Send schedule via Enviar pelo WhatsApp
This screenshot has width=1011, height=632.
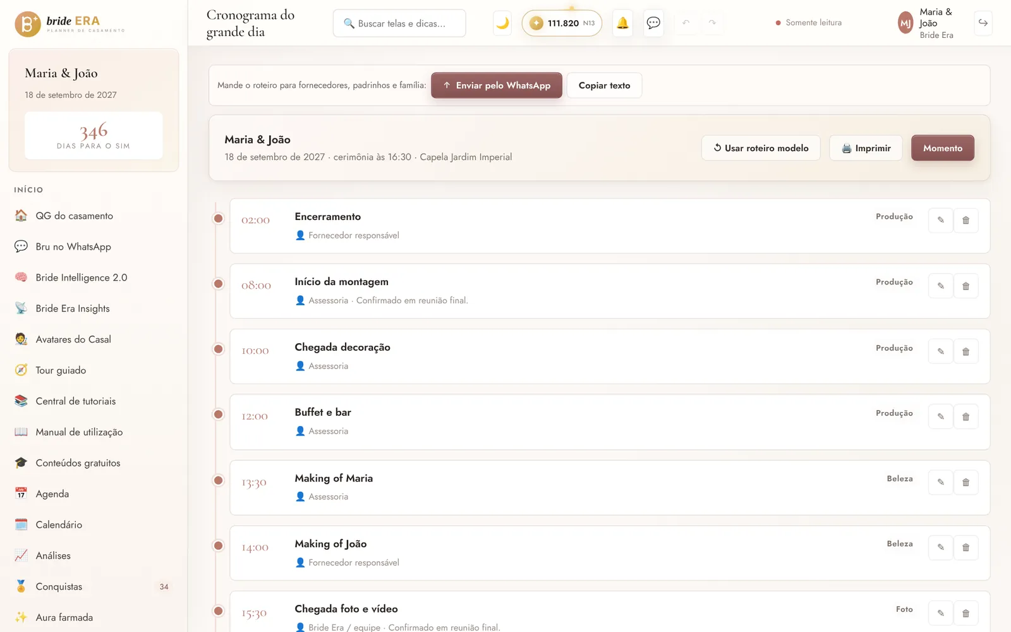(497, 85)
